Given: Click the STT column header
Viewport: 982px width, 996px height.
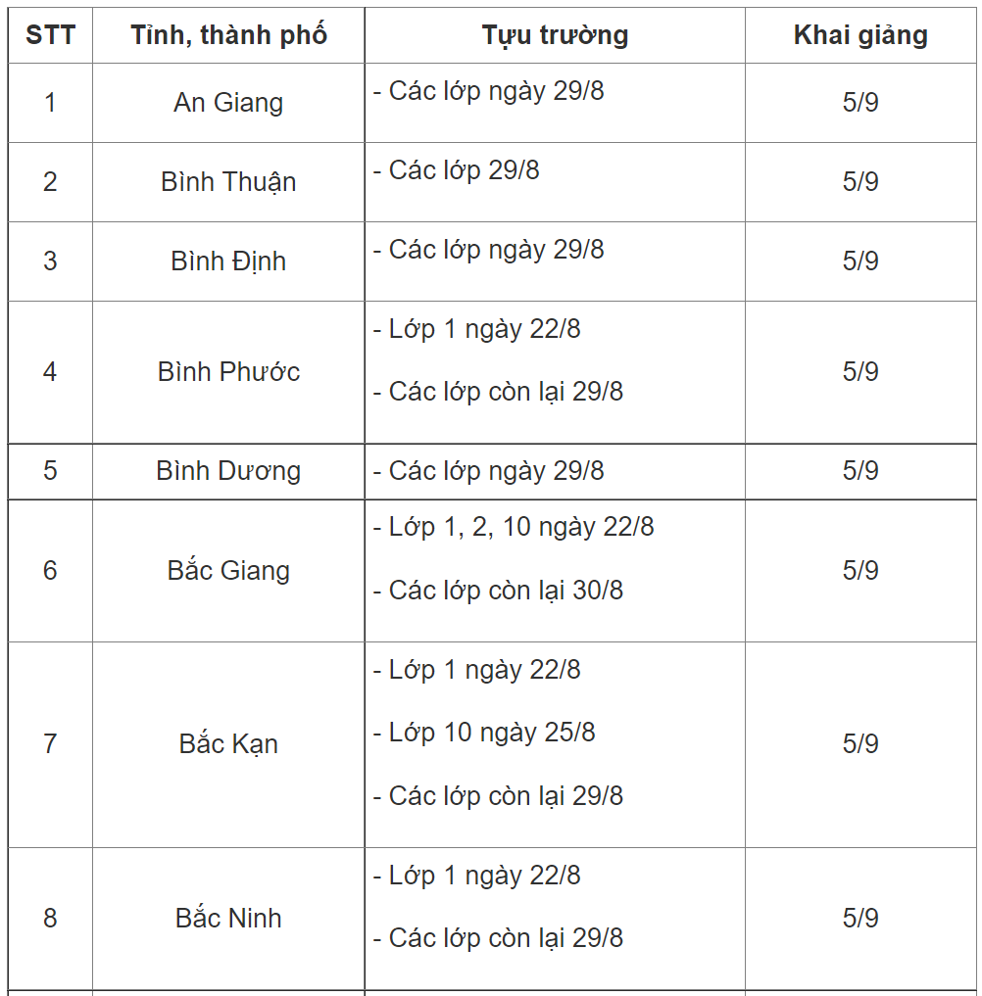Looking at the screenshot, I should click(x=50, y=36).
